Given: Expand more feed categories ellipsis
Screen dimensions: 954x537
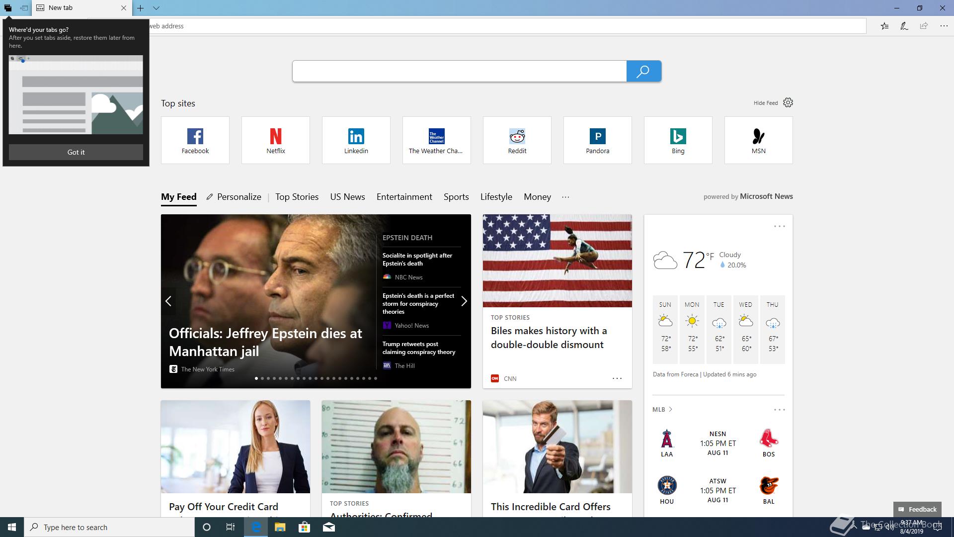Looking at the screenshot, I should [x=565, y=197].
